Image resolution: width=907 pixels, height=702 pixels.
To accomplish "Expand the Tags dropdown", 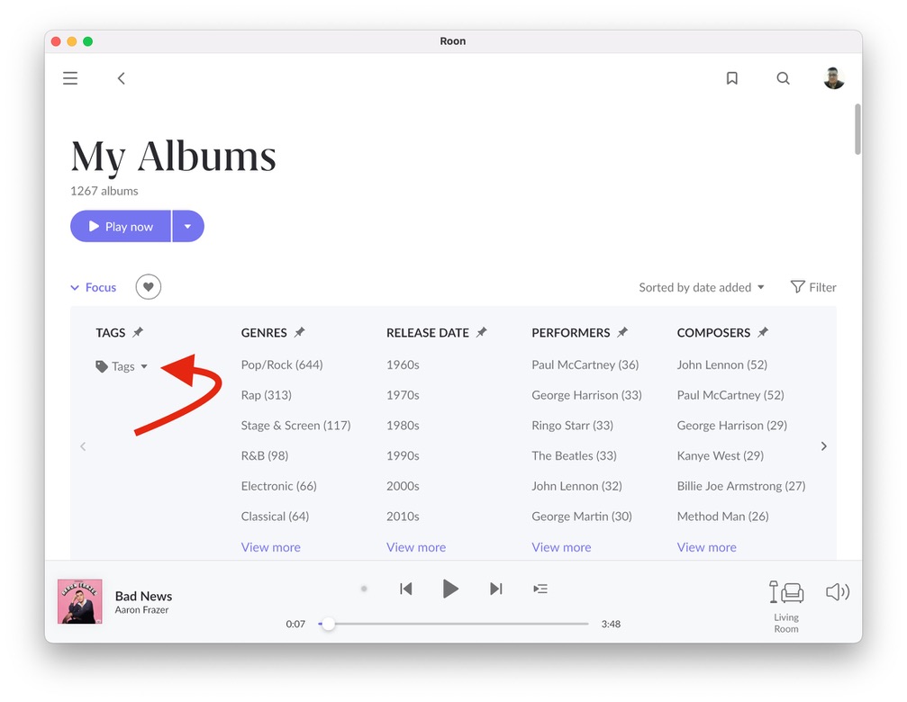I will [122, 366].
